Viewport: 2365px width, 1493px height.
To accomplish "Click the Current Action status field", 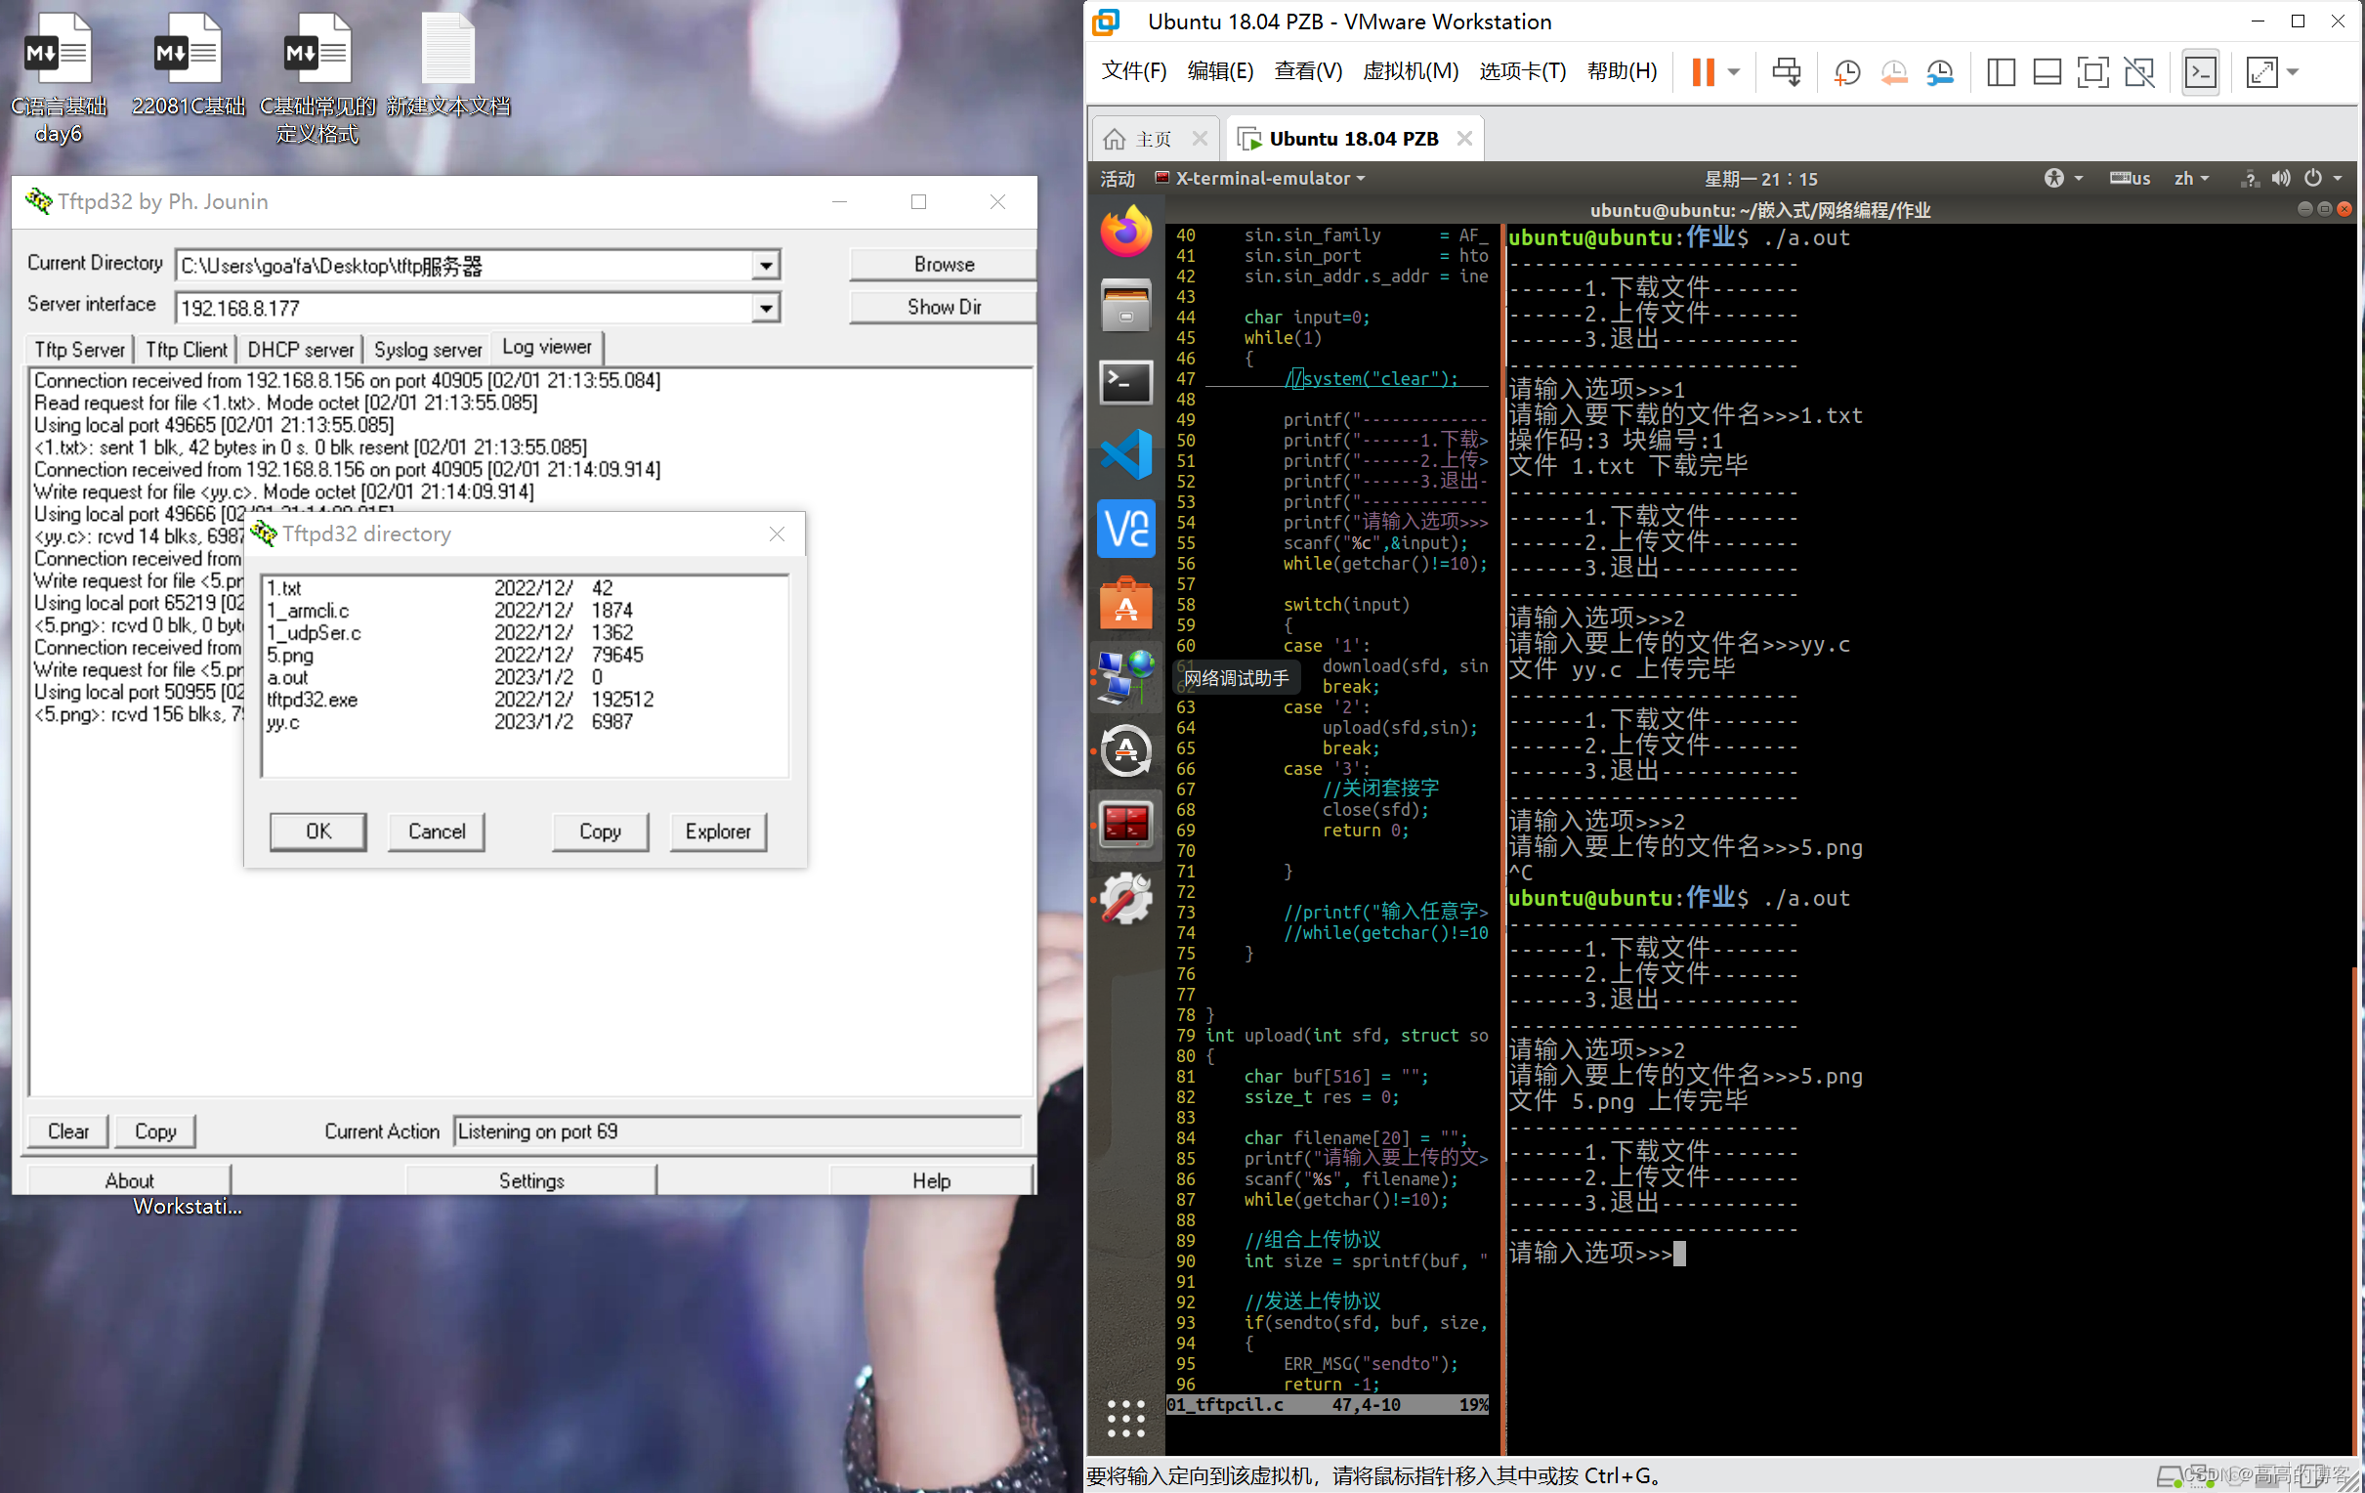I will [737, 1131].
